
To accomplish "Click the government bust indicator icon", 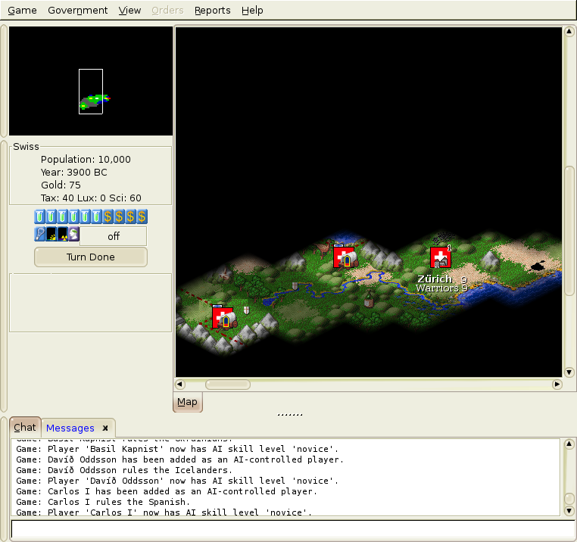I will pyautogui.click(x=74, y=234).
